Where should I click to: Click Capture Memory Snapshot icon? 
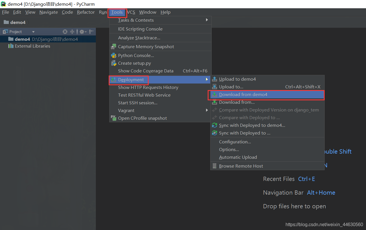114,46
